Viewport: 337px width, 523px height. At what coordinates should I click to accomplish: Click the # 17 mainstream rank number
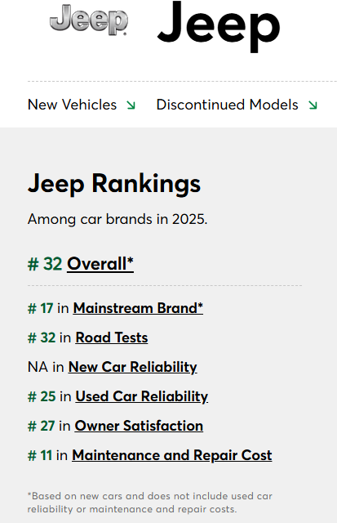coord(40,308)
